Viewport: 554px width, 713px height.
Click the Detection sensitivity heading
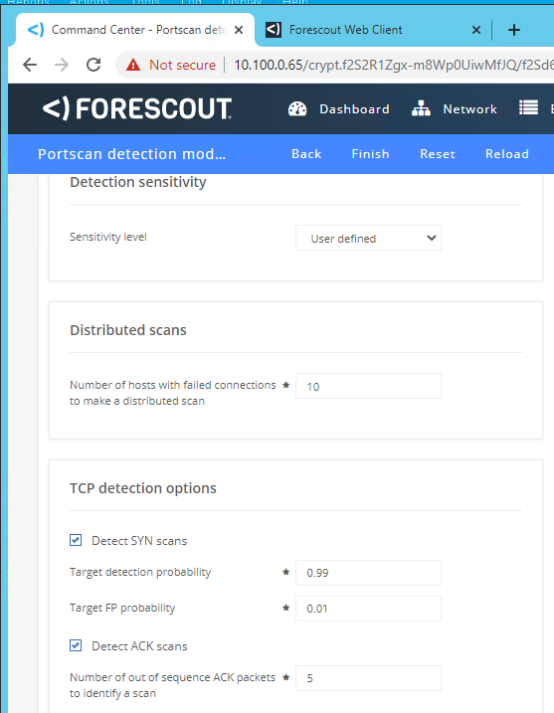click(x=138, y=182)
